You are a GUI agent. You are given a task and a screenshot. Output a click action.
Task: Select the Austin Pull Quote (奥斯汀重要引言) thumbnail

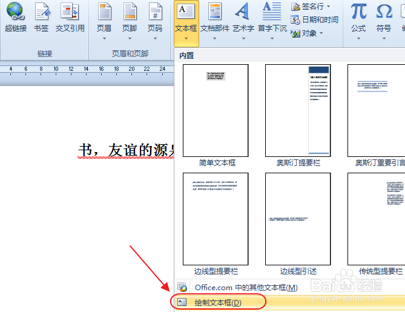pos(377,111)
